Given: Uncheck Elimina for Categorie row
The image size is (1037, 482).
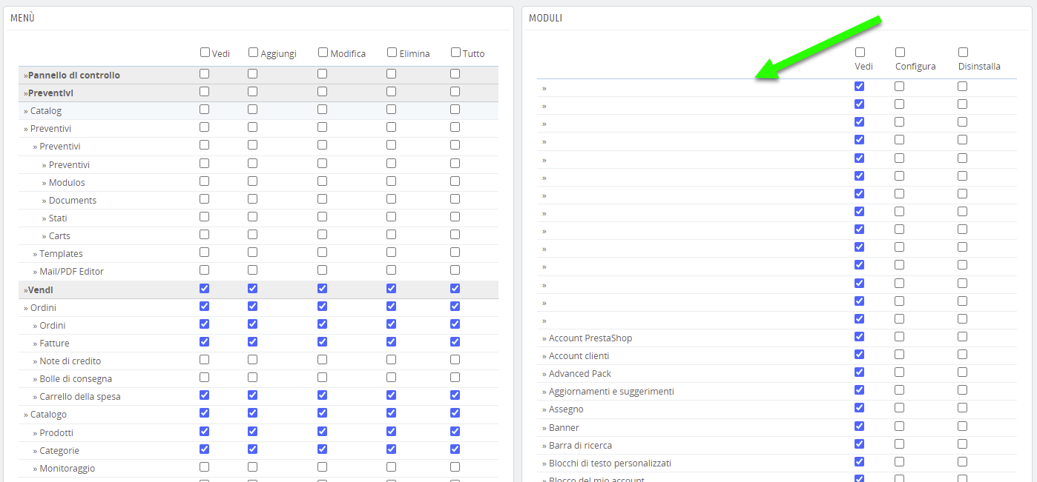Looking at the screenshot, I should pyautogui.click(x=392, y=449).
